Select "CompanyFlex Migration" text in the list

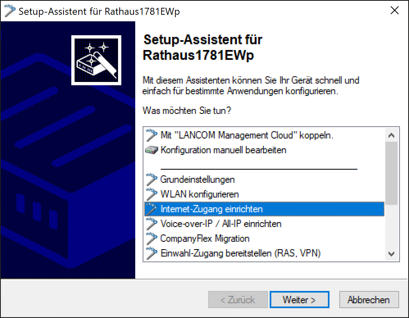point(205,238)
